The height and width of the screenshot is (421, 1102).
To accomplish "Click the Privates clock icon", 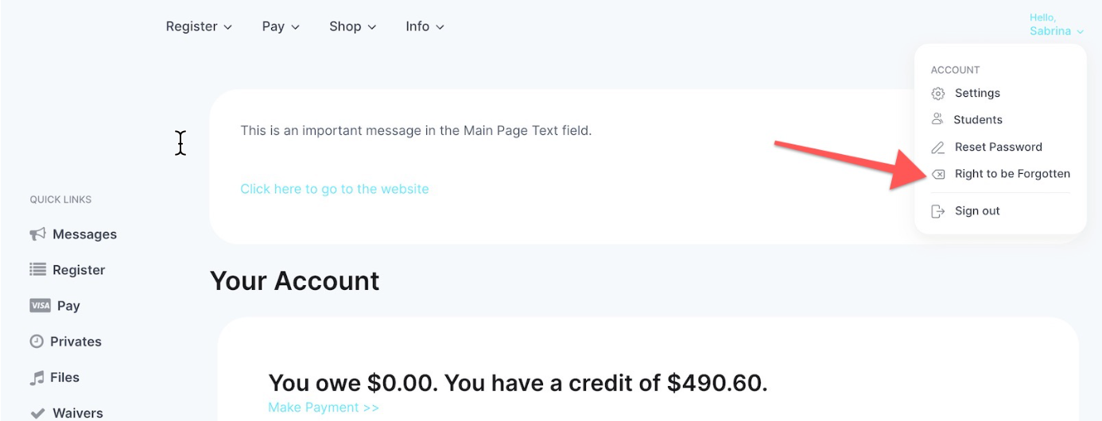I will pyautogui.click(x=37, y=342).
